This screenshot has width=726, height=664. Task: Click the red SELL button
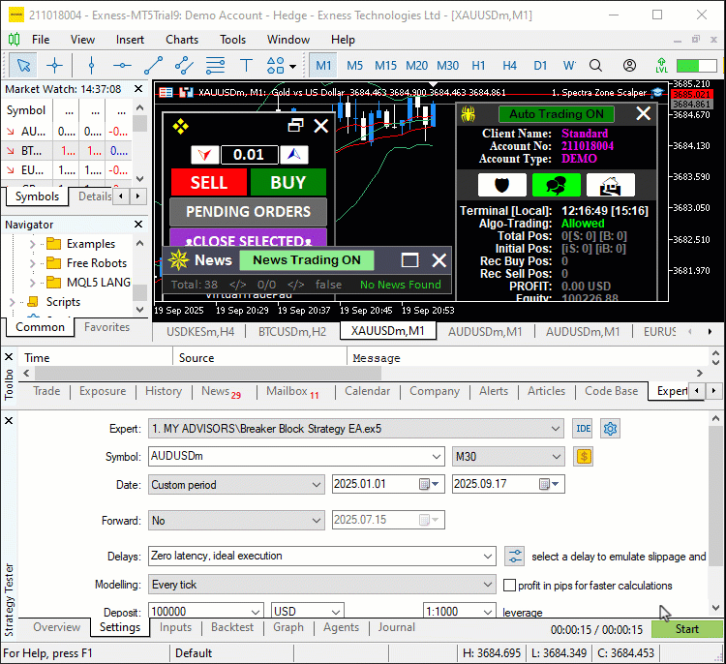coord(209,182)
